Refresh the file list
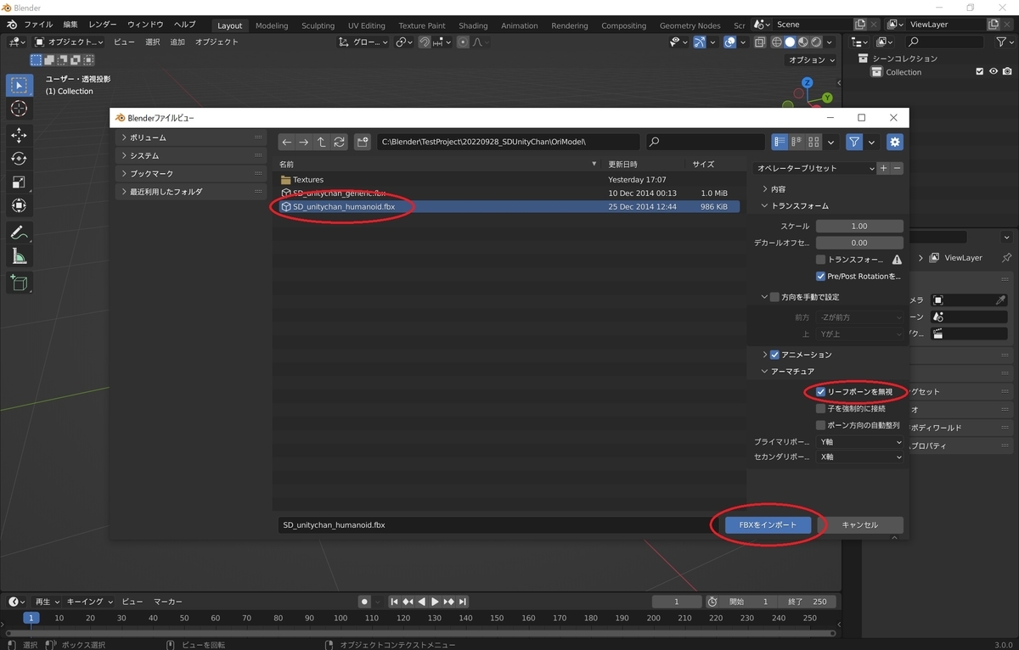 click(340, 142)
